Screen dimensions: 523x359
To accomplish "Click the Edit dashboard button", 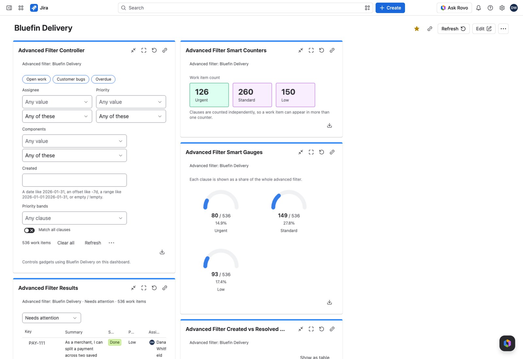I will tap(484, 29).
